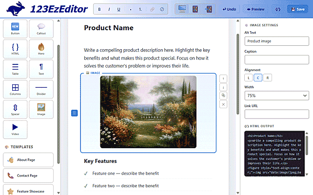Choose the Feature Showcase template
The width and height of the screenshot is (313, 195).
28,190
